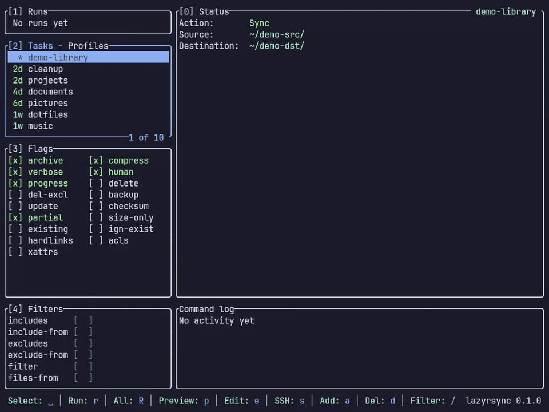Choose the music profile
This screenshot has height=412, width=549.
click(x=88, y=126)
